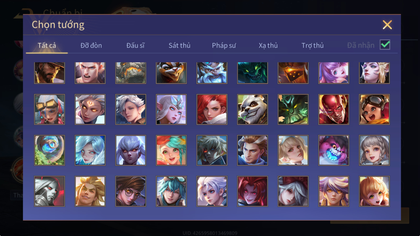Choose the aviator-goggles girl hero
The image size is (420, 236).
(374, 109)
